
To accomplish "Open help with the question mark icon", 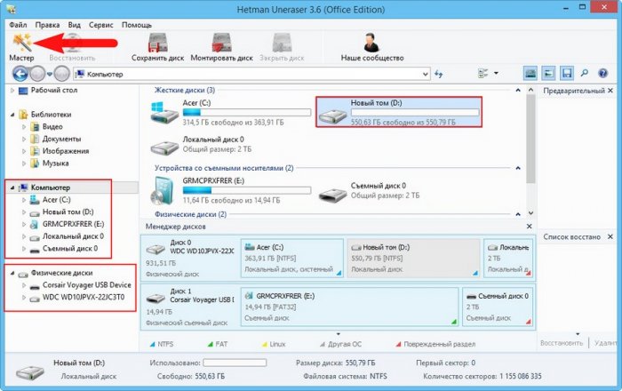I will click(602, 74).
